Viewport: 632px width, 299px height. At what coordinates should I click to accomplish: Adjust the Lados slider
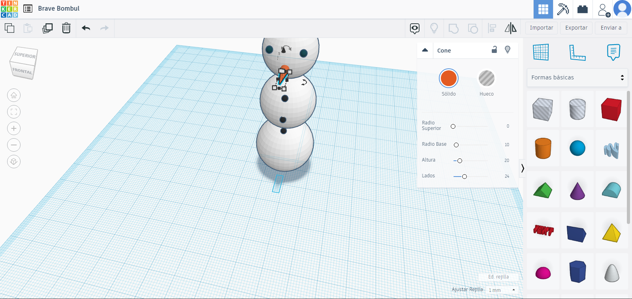465,177
